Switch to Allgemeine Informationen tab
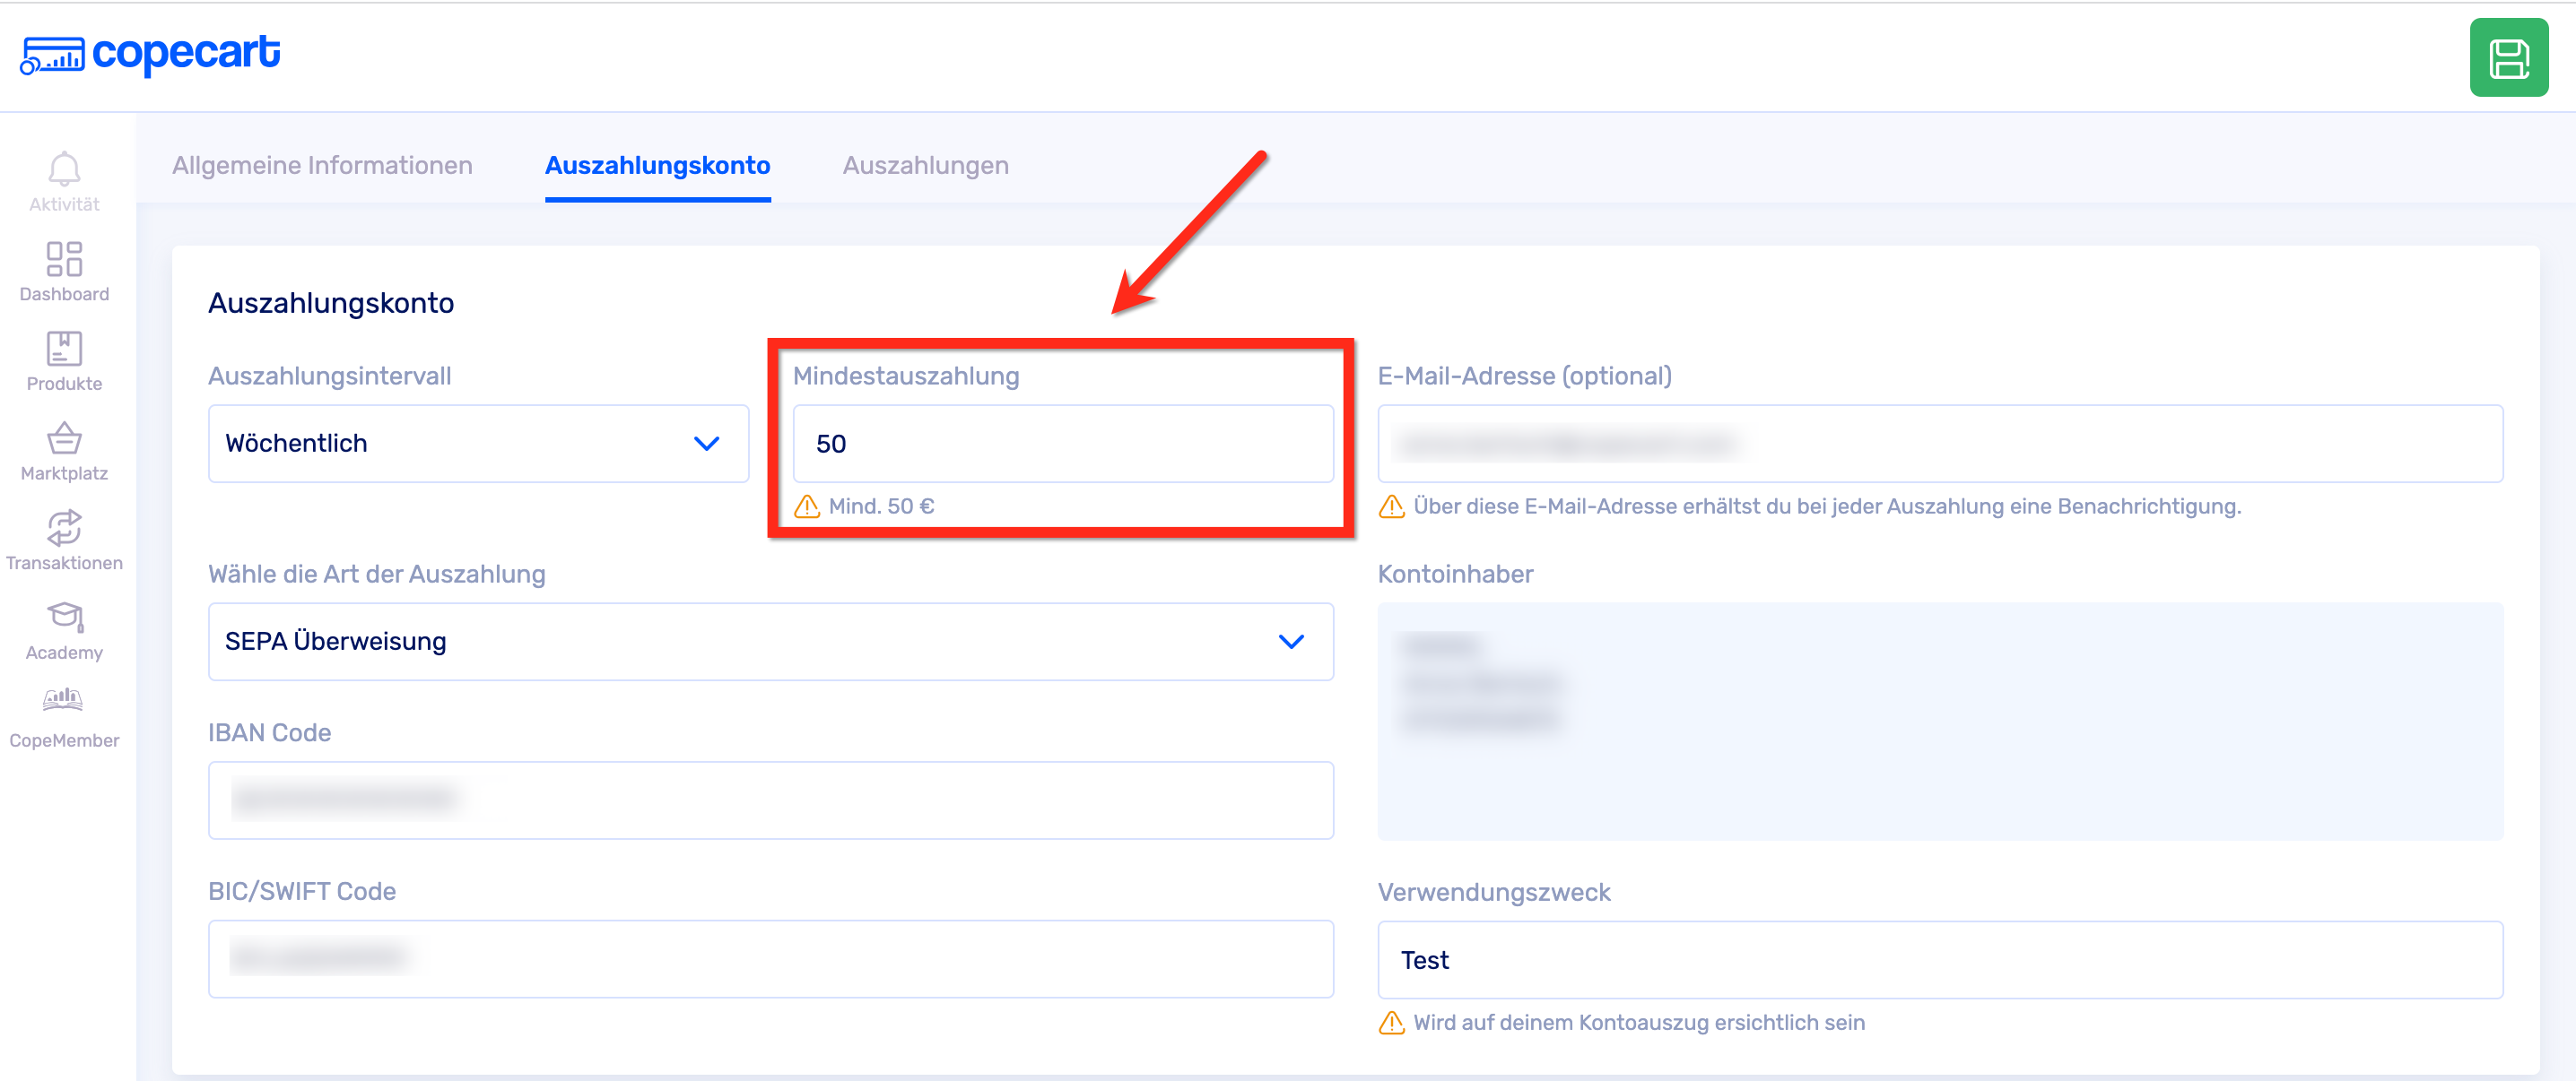The height and width of the screenshot is (1081, 2576). click(322, 166)
